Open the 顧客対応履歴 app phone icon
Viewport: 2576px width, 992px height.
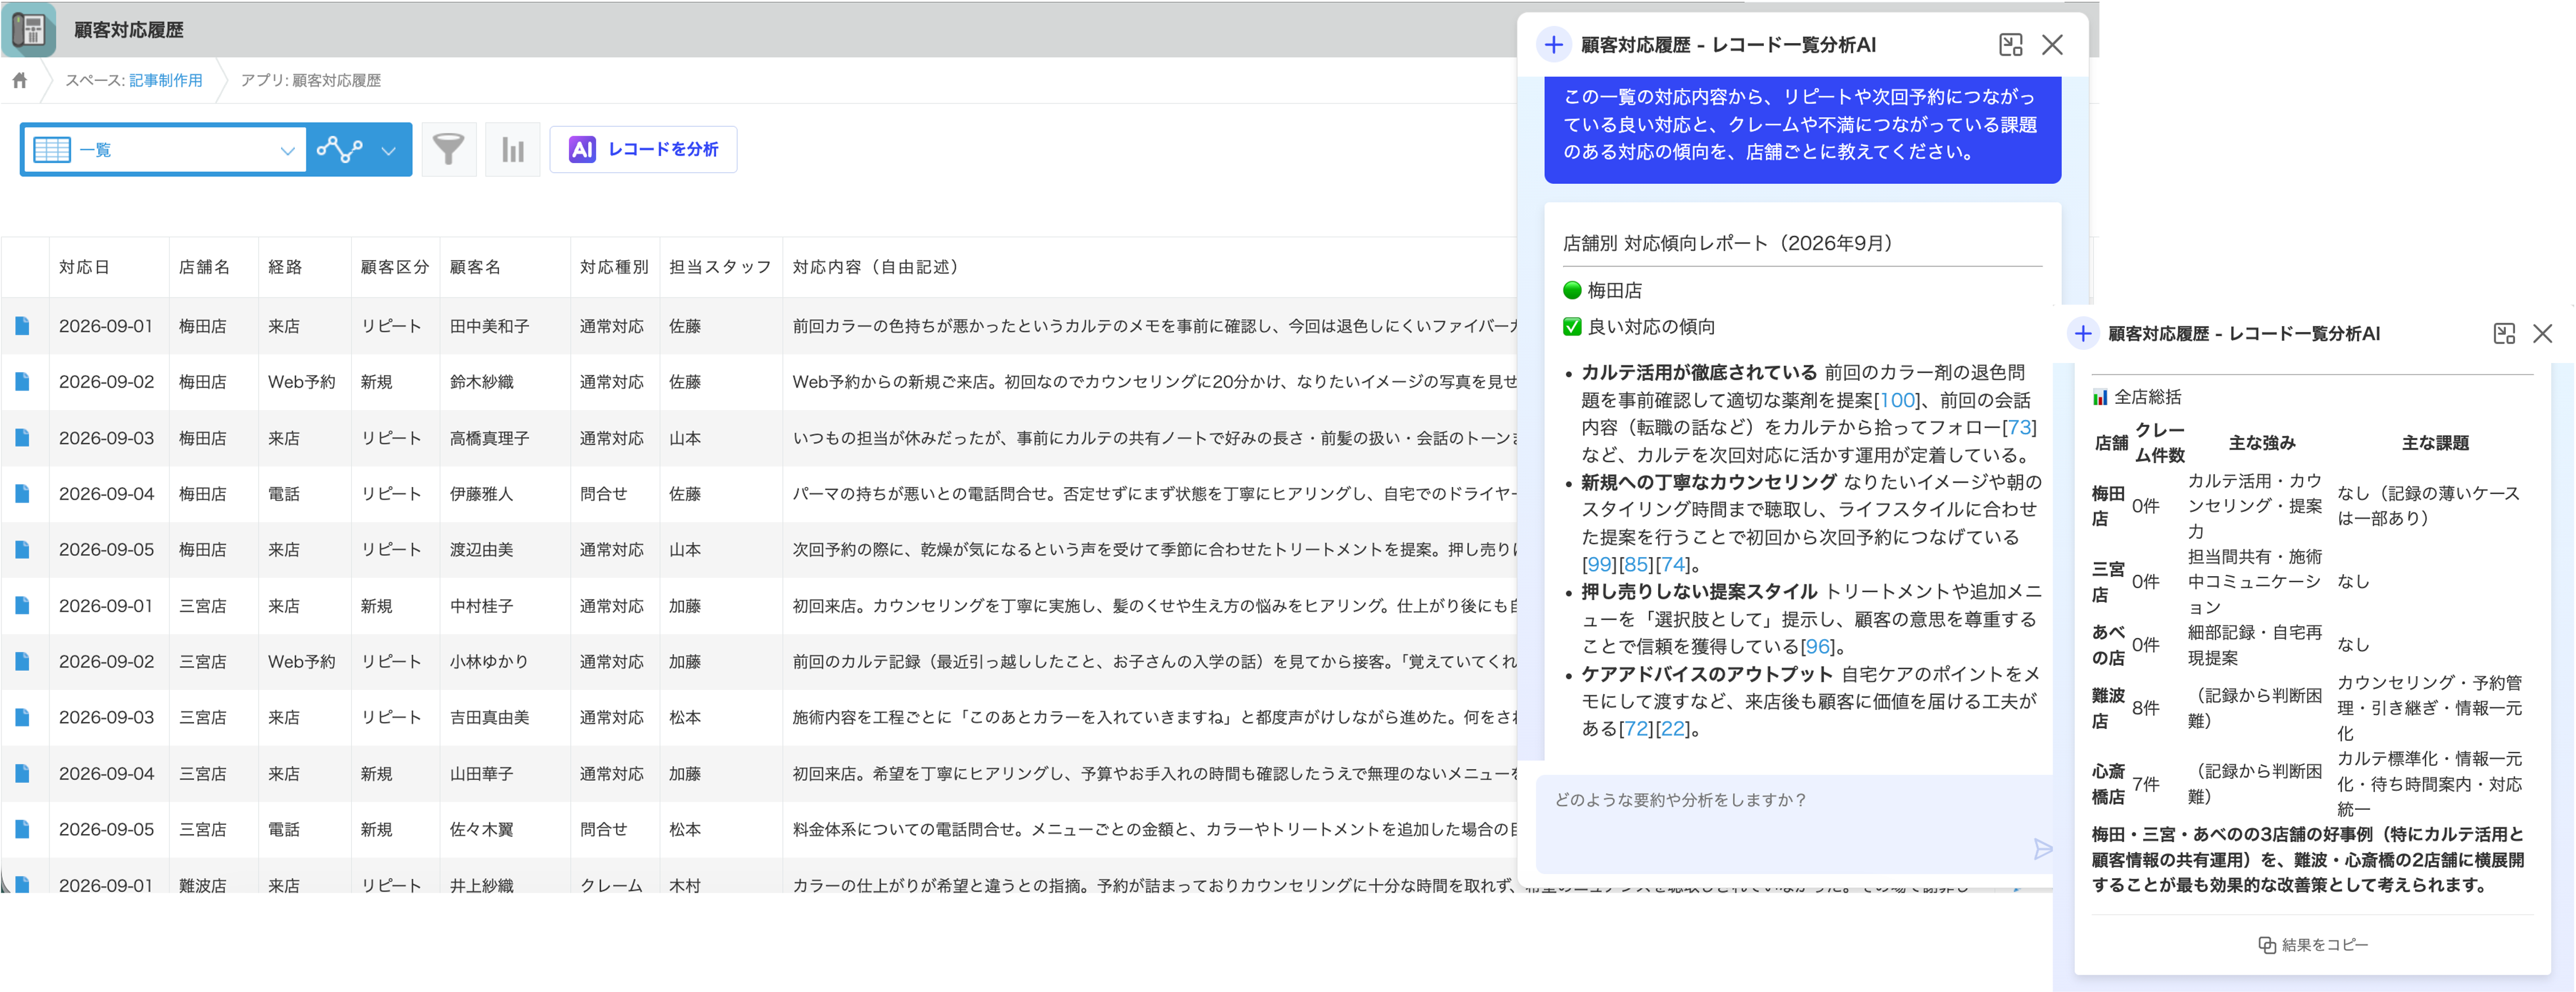pos(29,29)
